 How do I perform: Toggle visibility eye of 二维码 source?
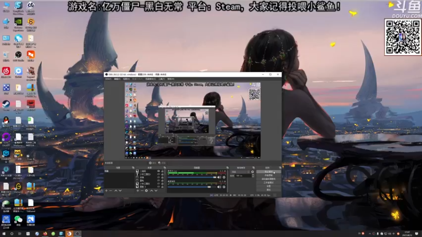(x=159, y=171)
